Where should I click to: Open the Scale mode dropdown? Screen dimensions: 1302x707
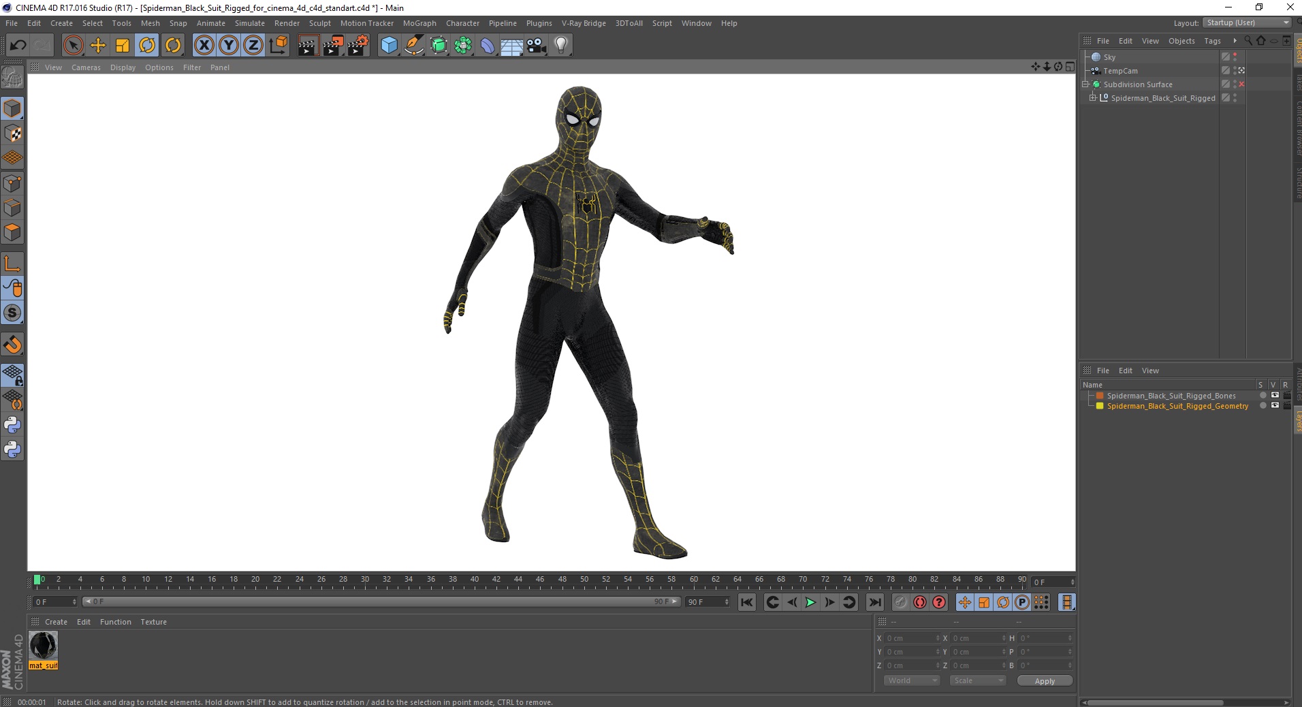977,680
